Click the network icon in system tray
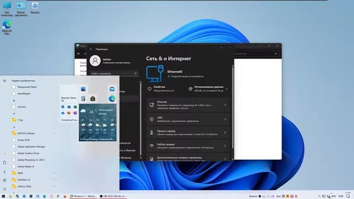Viewport: 354px width, 199px height. tap(324, 196)
